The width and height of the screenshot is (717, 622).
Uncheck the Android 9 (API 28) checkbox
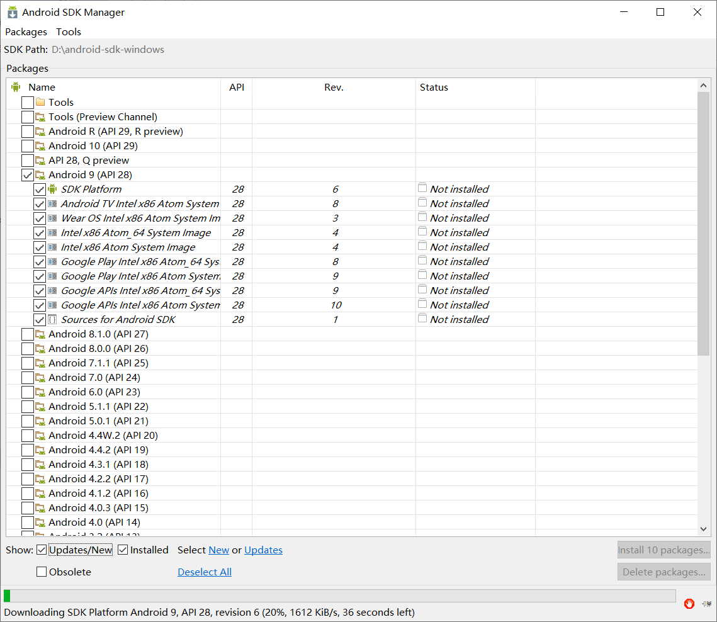[26, 174]
